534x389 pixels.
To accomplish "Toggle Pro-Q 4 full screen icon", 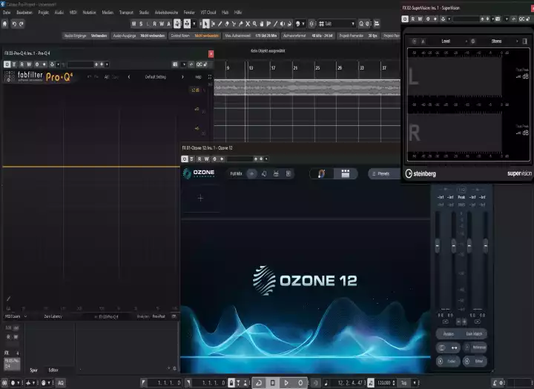I will [x=210, y=77].
